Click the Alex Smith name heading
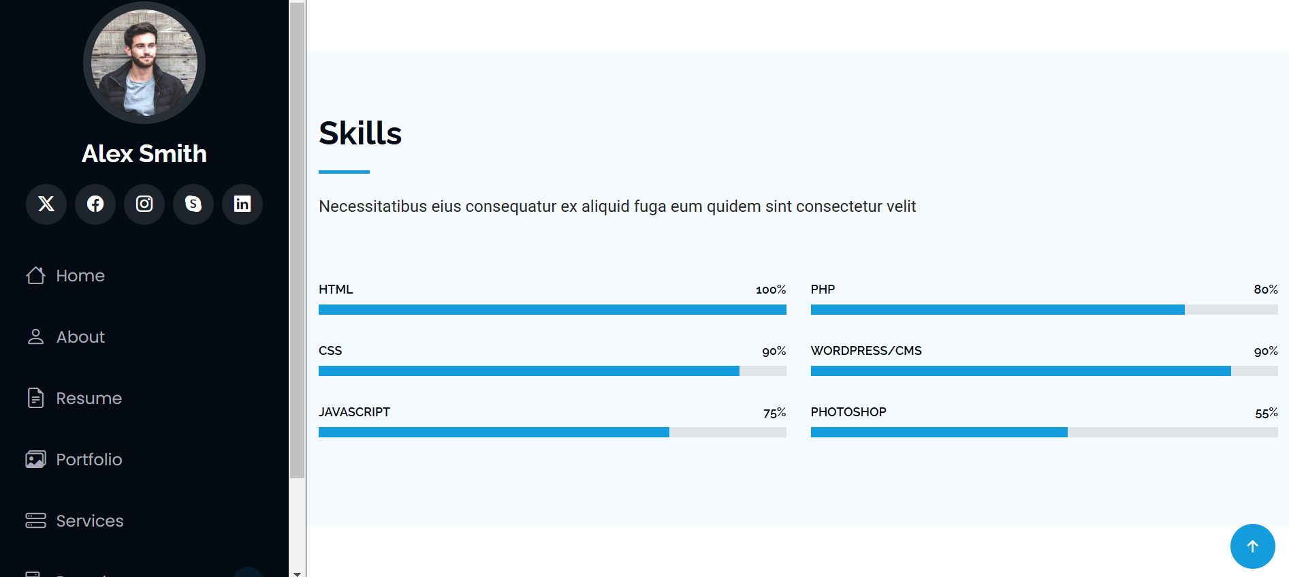The width and height of the screenshot is (1289, 577). click(x=144, y=154)
